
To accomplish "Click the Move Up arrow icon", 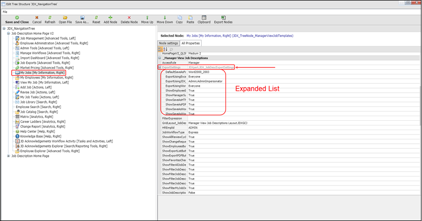I will click(147, 17).
